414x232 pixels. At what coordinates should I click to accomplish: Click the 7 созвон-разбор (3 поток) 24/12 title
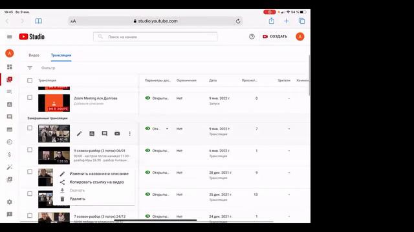(100, 217)
